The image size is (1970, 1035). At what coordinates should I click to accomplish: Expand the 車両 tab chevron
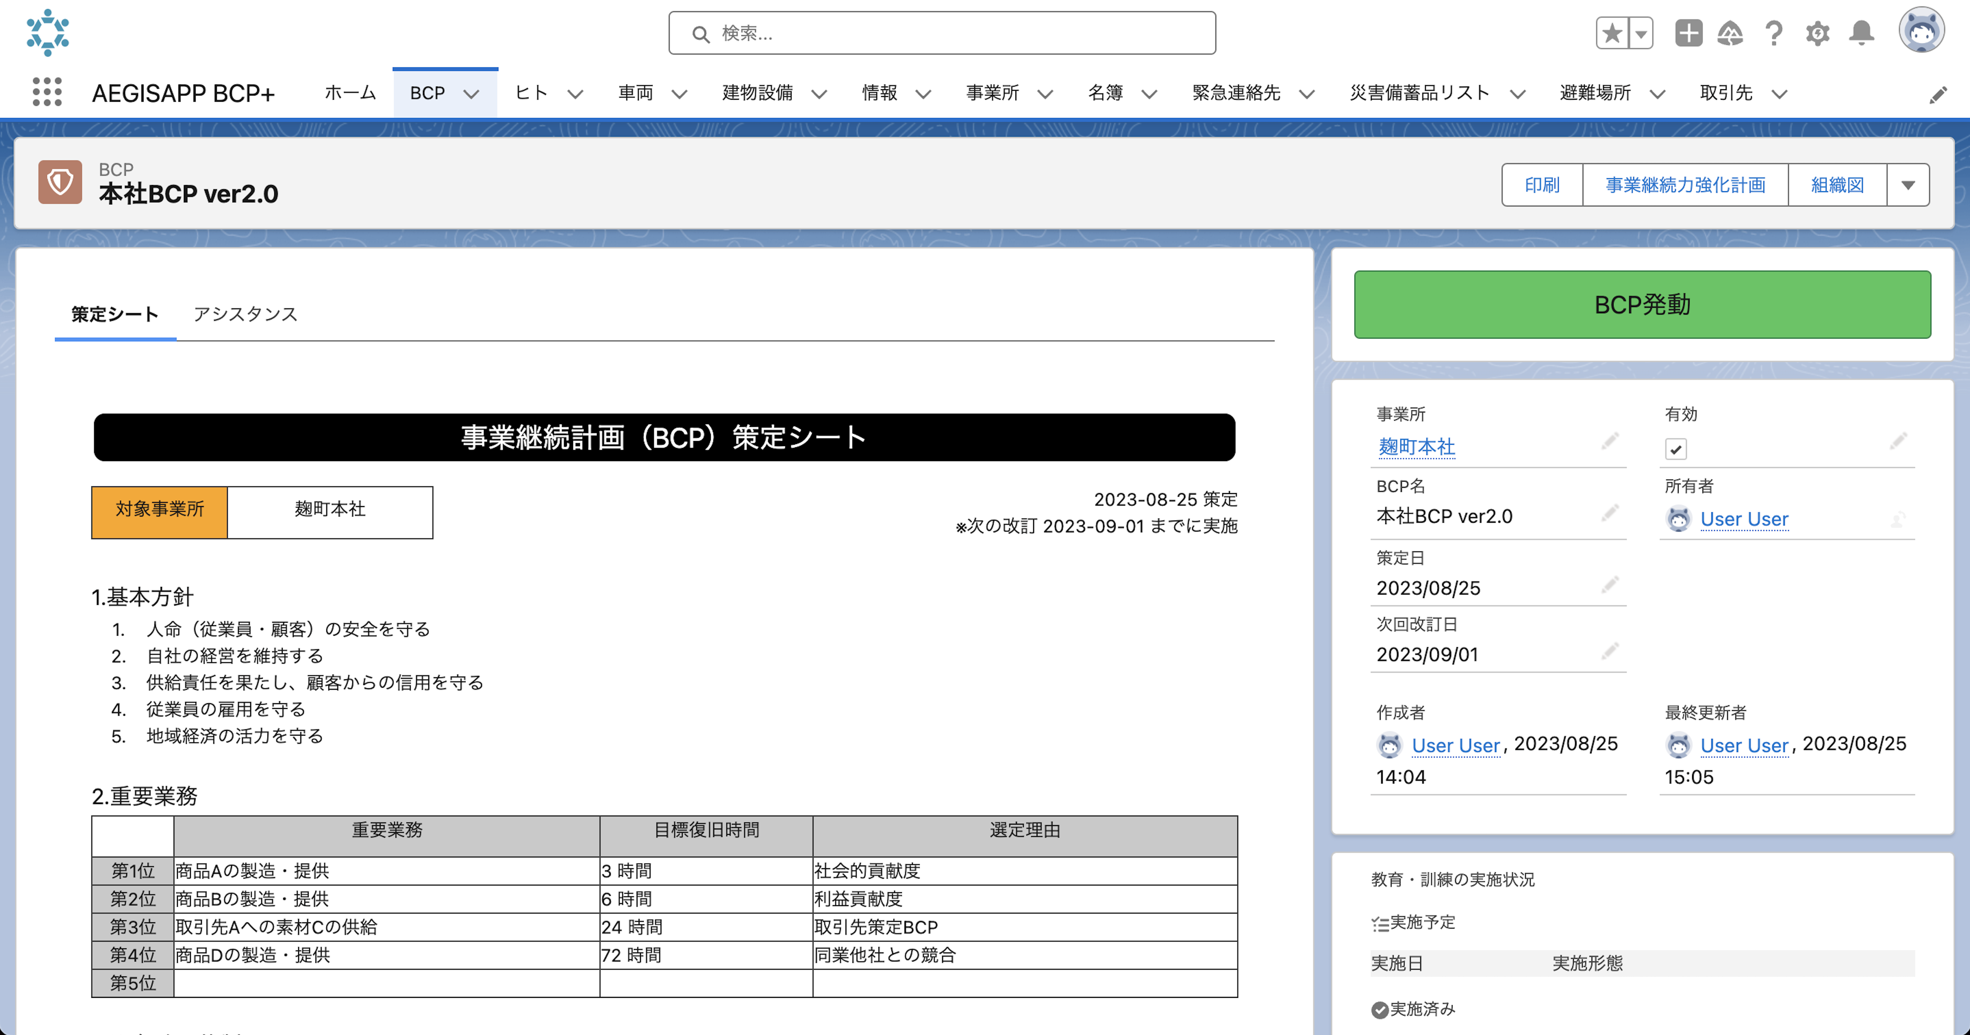[x=679, y=94]
